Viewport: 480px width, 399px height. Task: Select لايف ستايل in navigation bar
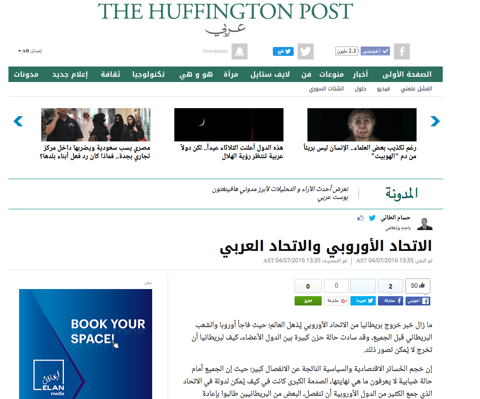click(x=270, y=74)
